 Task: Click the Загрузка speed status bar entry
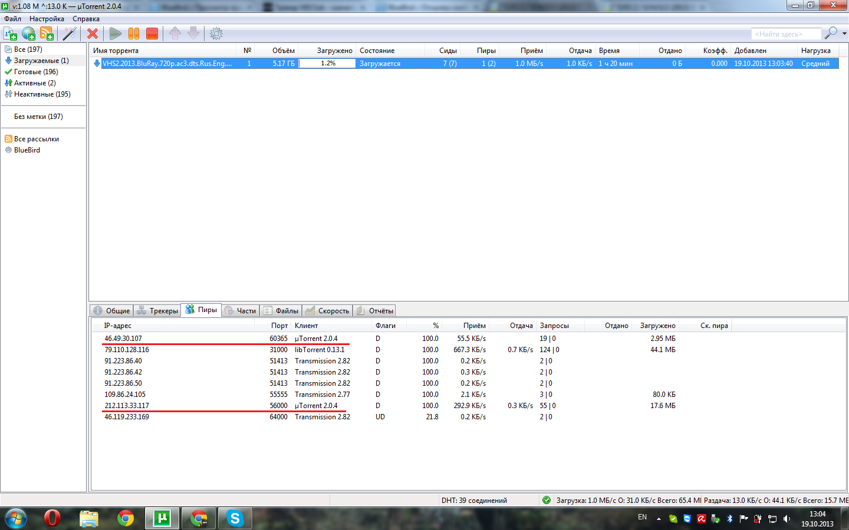click(x=628, y=501)
